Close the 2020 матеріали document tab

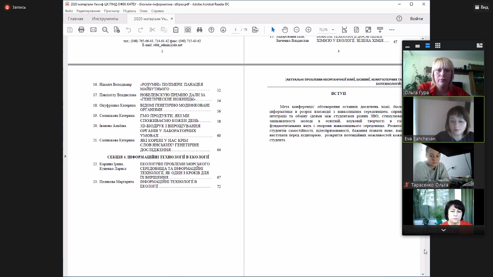(x=172, y=19)
